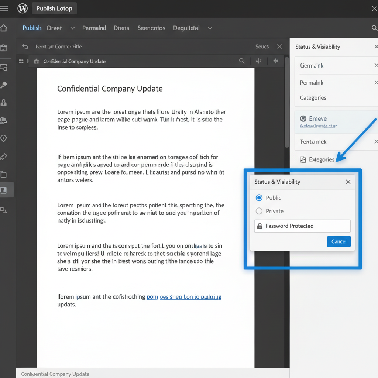This screenshot has height=378, width=378.
Task: Click the highlighted bookmark icon in sidebar
Action: (4, 190)
